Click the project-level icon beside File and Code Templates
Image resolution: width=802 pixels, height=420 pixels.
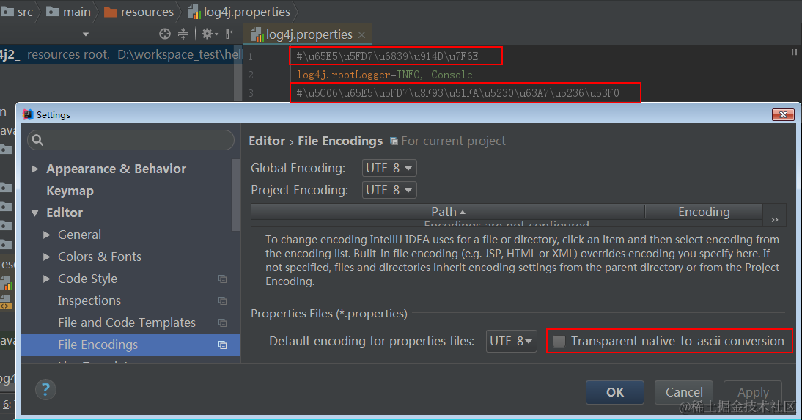click(223, 323)
